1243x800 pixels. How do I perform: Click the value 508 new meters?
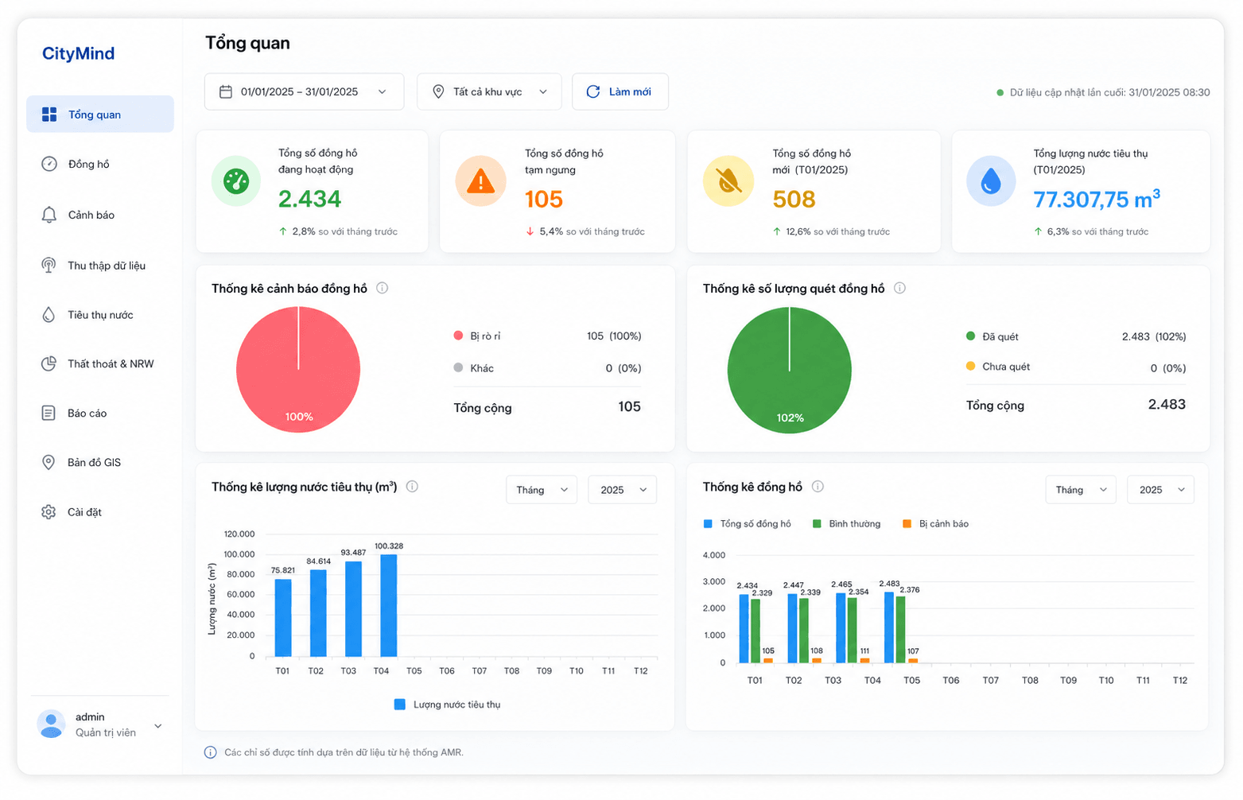(x=794, y=199)
